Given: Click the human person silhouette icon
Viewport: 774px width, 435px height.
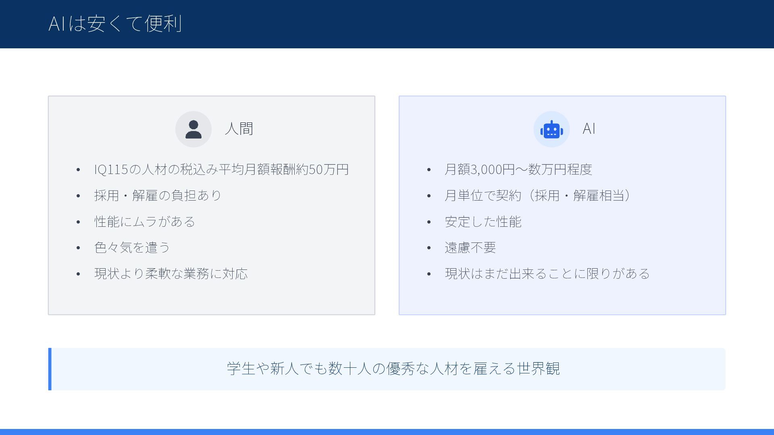Looking at the screenshot, I should point(193,129).
